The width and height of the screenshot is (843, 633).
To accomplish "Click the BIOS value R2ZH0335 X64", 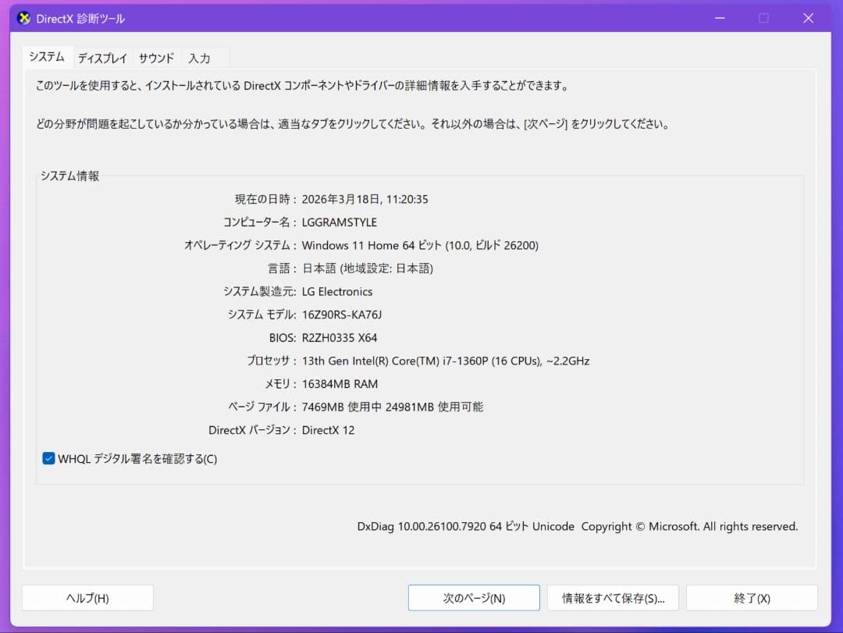I will [340, 338].
